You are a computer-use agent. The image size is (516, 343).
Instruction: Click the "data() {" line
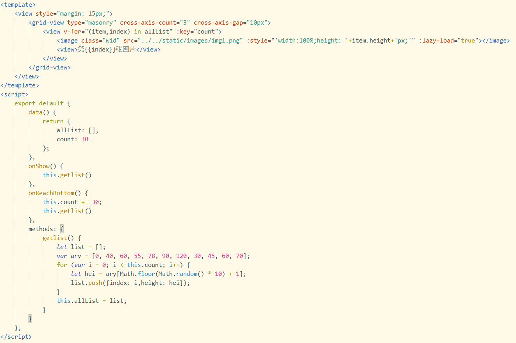tap(43, 112)
